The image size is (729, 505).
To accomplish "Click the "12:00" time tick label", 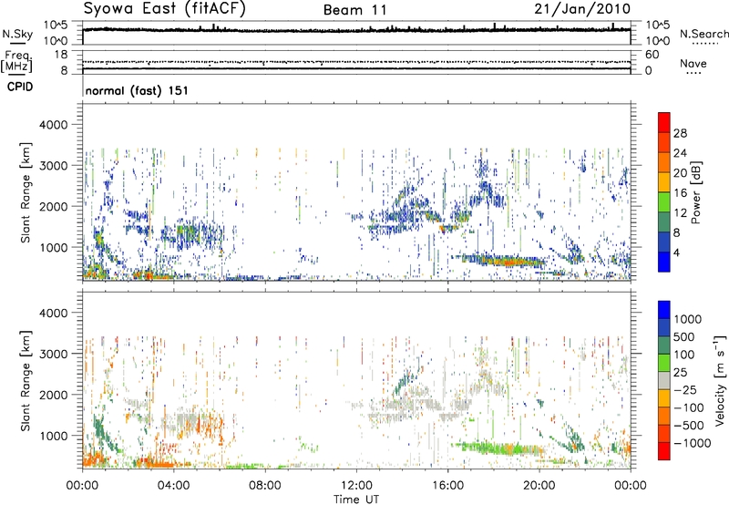I will coord(356,486).
